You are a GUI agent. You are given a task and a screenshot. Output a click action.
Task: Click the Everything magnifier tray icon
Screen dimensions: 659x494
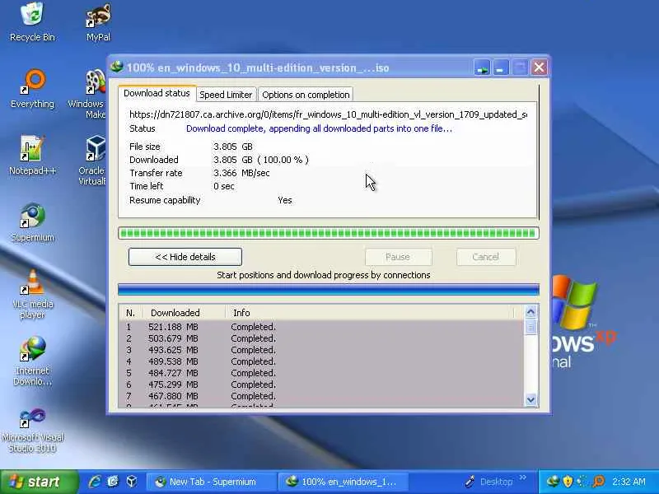599,482
